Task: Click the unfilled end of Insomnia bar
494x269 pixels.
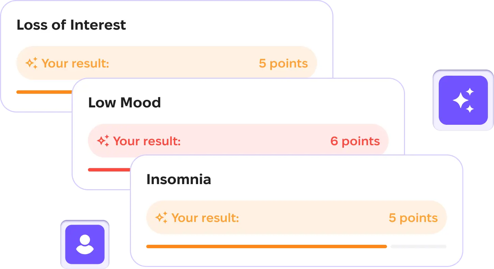Action: pos(418,246)
